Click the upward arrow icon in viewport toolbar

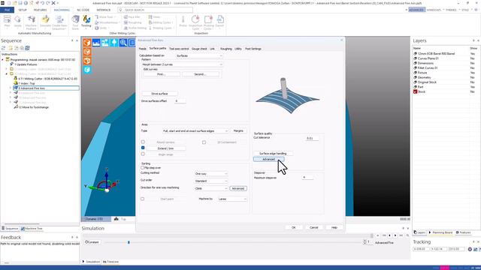click(x=114, y=43)
